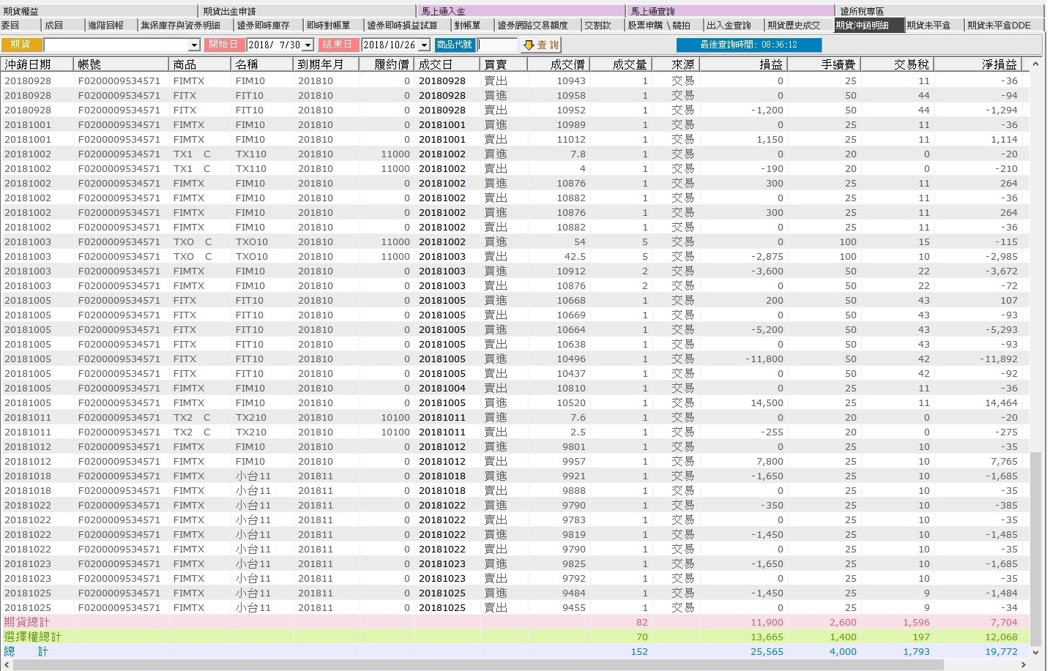Click the 帳號 column header
1058x671 pixels.
(121, 64)
